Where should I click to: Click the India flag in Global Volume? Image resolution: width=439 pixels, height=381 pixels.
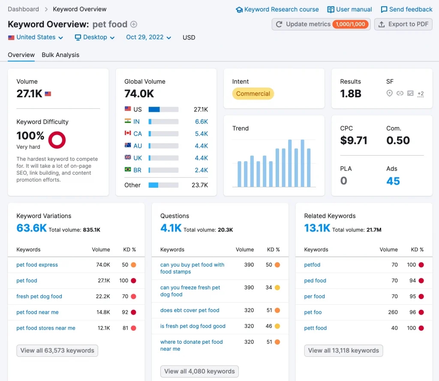click(x=128, y=121)
